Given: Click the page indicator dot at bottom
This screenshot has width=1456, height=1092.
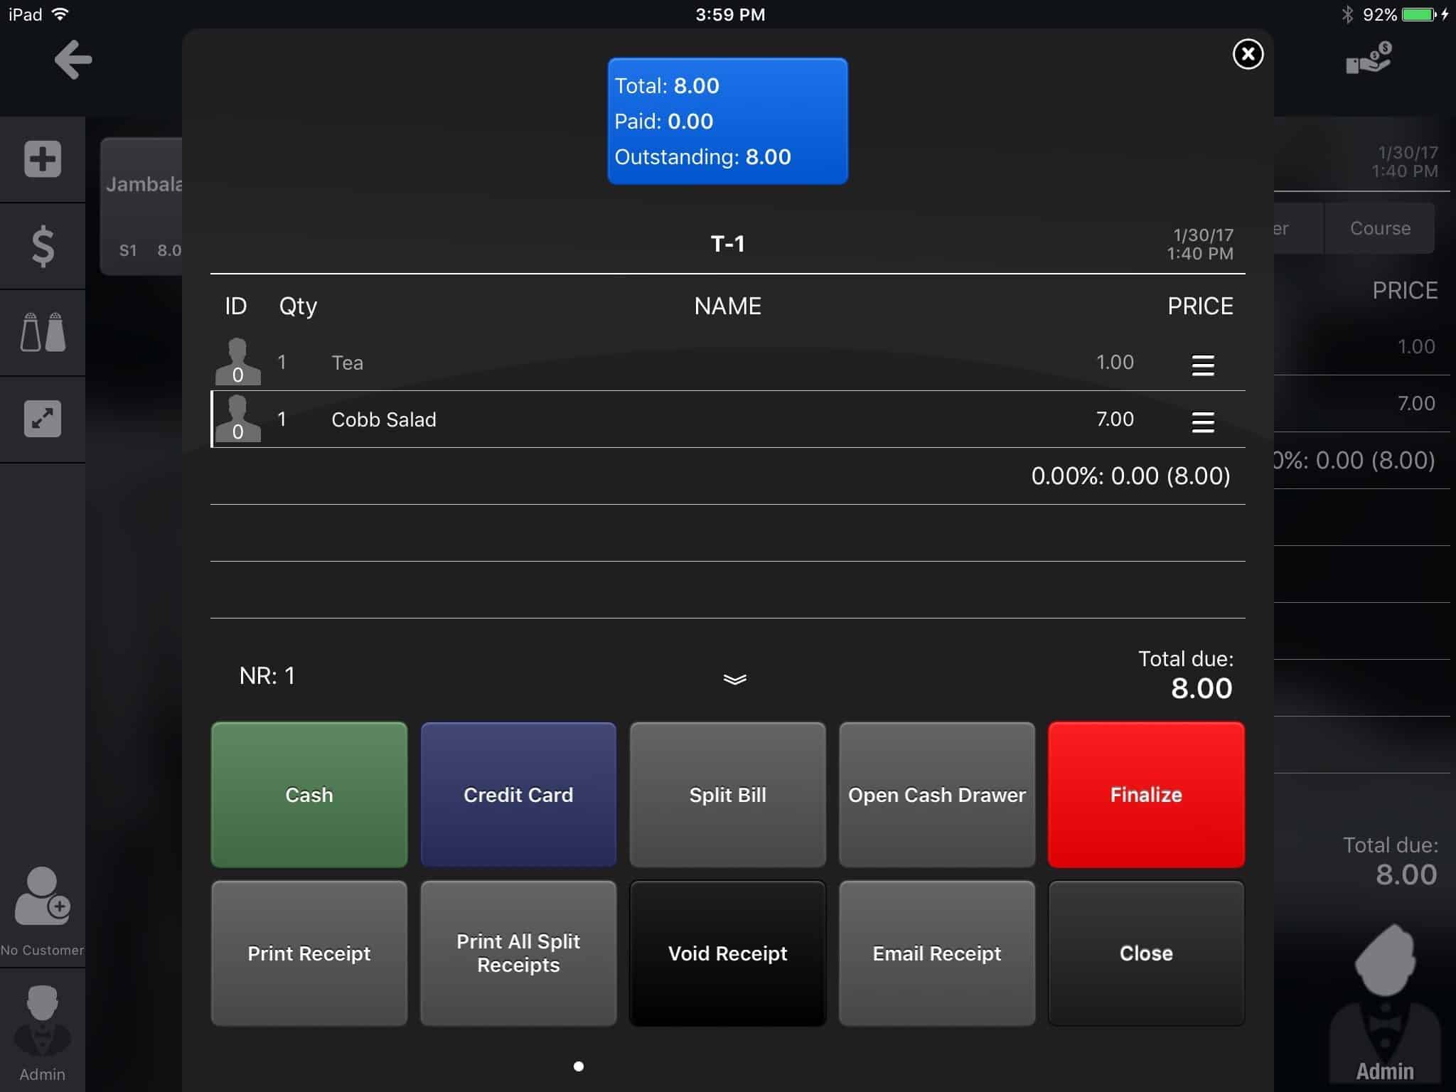Looking at the screenshot, I should pyautogui.click(x=579, y=1066).
